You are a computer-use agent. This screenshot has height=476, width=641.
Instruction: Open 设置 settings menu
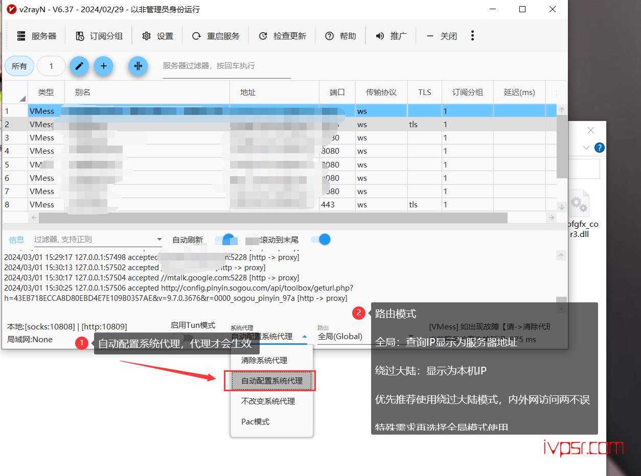pos(158,36)
